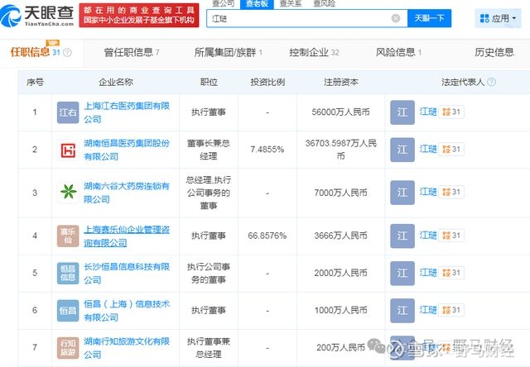530x367 pixels.
Task: Focus the search input containing 江琎
Action: [x=307, y=18]
